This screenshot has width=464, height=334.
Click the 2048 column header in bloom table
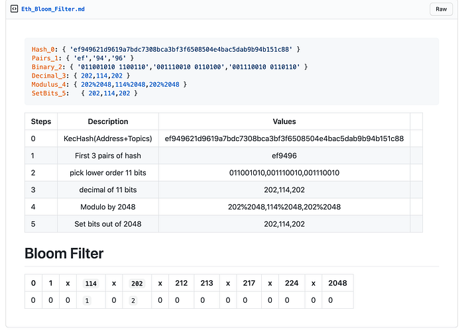tap(337, 283)
